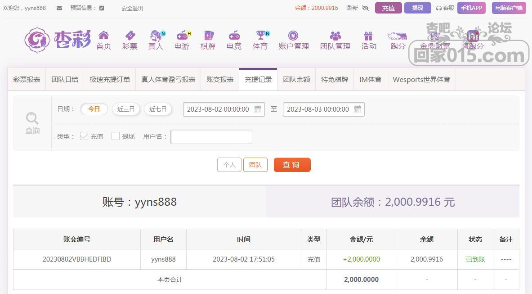This screenshot has height=294, width=532.
Task: Click 账变编号 column header
Action: (x=77, y=240)
